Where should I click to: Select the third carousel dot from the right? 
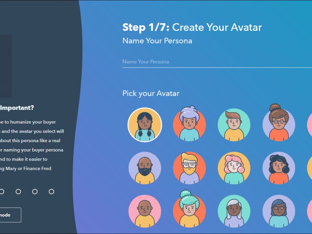[18, 192]
